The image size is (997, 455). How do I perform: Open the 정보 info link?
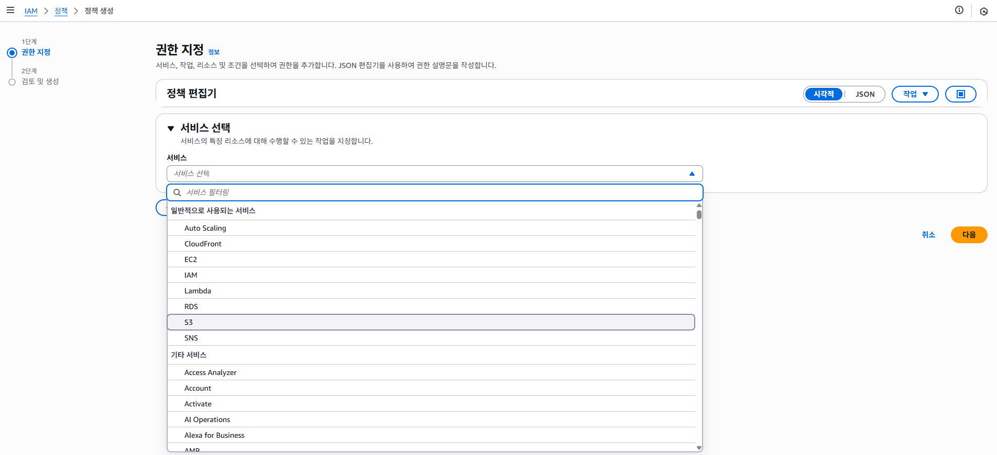coord(214,52)
